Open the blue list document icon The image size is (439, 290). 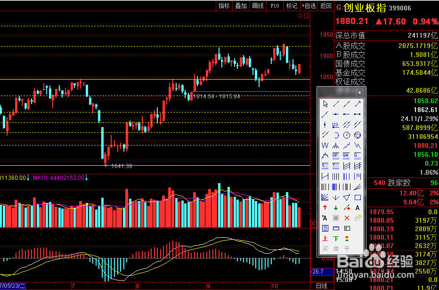click(325, 228)
